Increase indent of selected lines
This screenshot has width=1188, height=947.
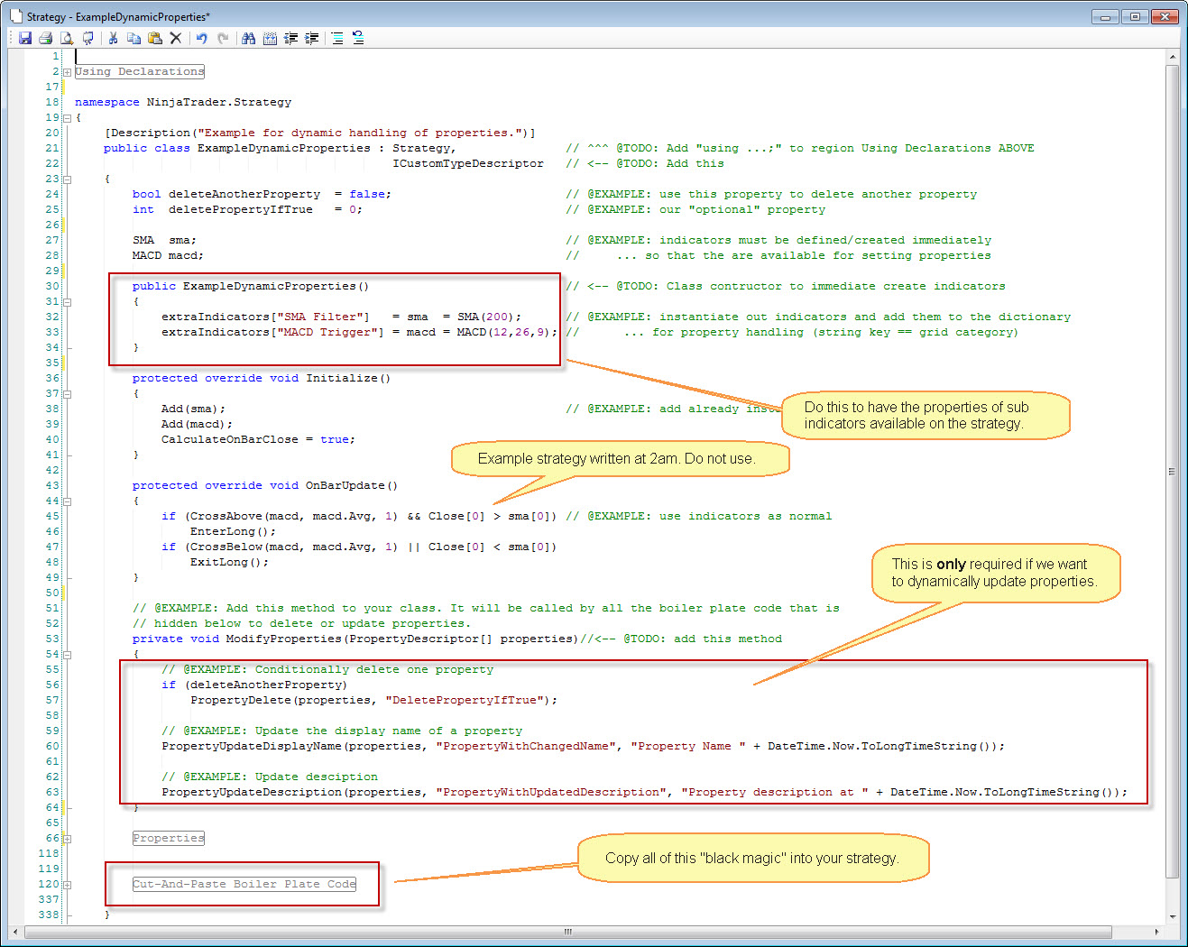(x=312, y=38)
